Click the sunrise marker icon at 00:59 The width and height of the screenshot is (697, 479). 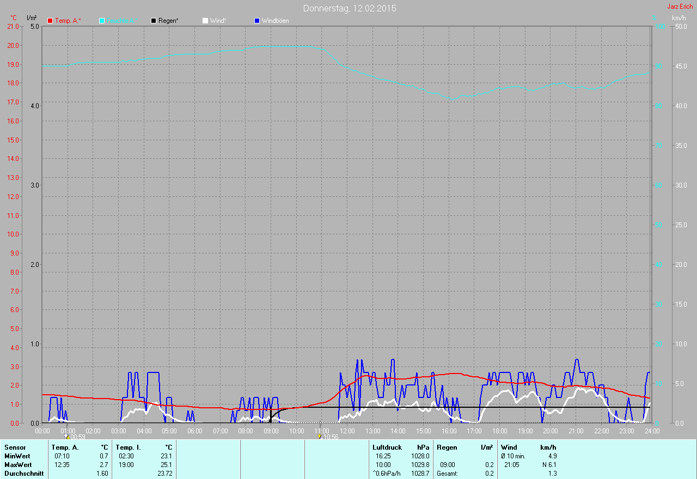(x=67, y=436)
